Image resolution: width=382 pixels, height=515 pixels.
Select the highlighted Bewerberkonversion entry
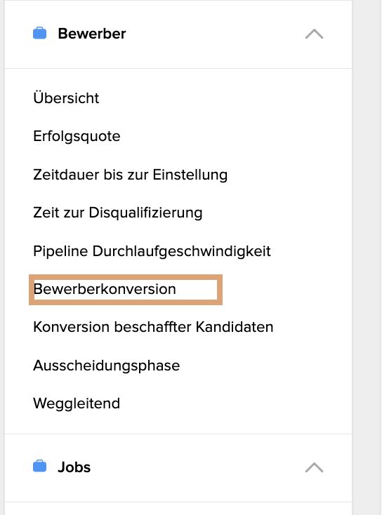[105, 289]
